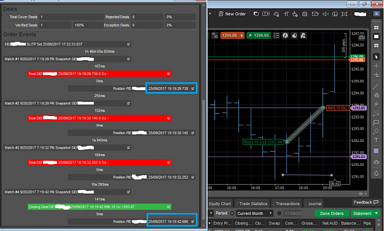Screen dimensions: 384x231
Task: Open link icon on Position 19:19:30.145 row
Action: click(193, 133)
